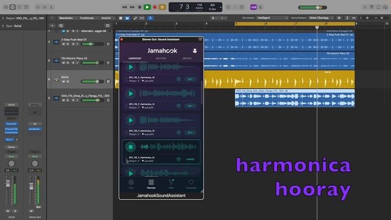Click the Scan button in Jamahook
Image resolution: width=391 pixels, height=220 pixels.
click(x=131, y=184)
